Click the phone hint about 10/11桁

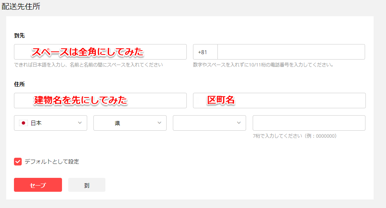coord(264,65)
